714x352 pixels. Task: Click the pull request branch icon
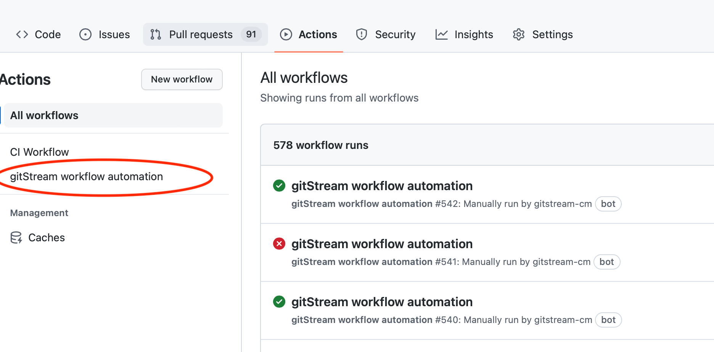pos(156,34)
